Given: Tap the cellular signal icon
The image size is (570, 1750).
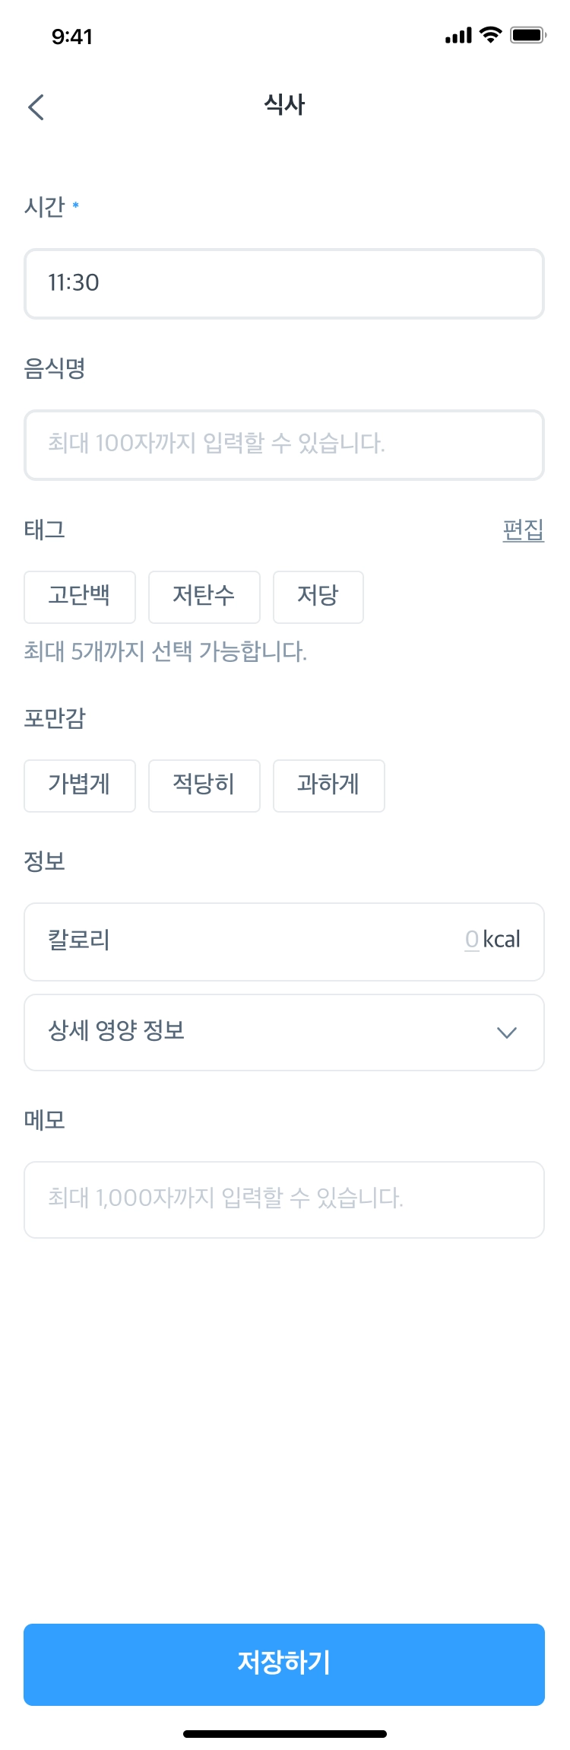Looking at the screenshot, I should [x=458, y=36].
